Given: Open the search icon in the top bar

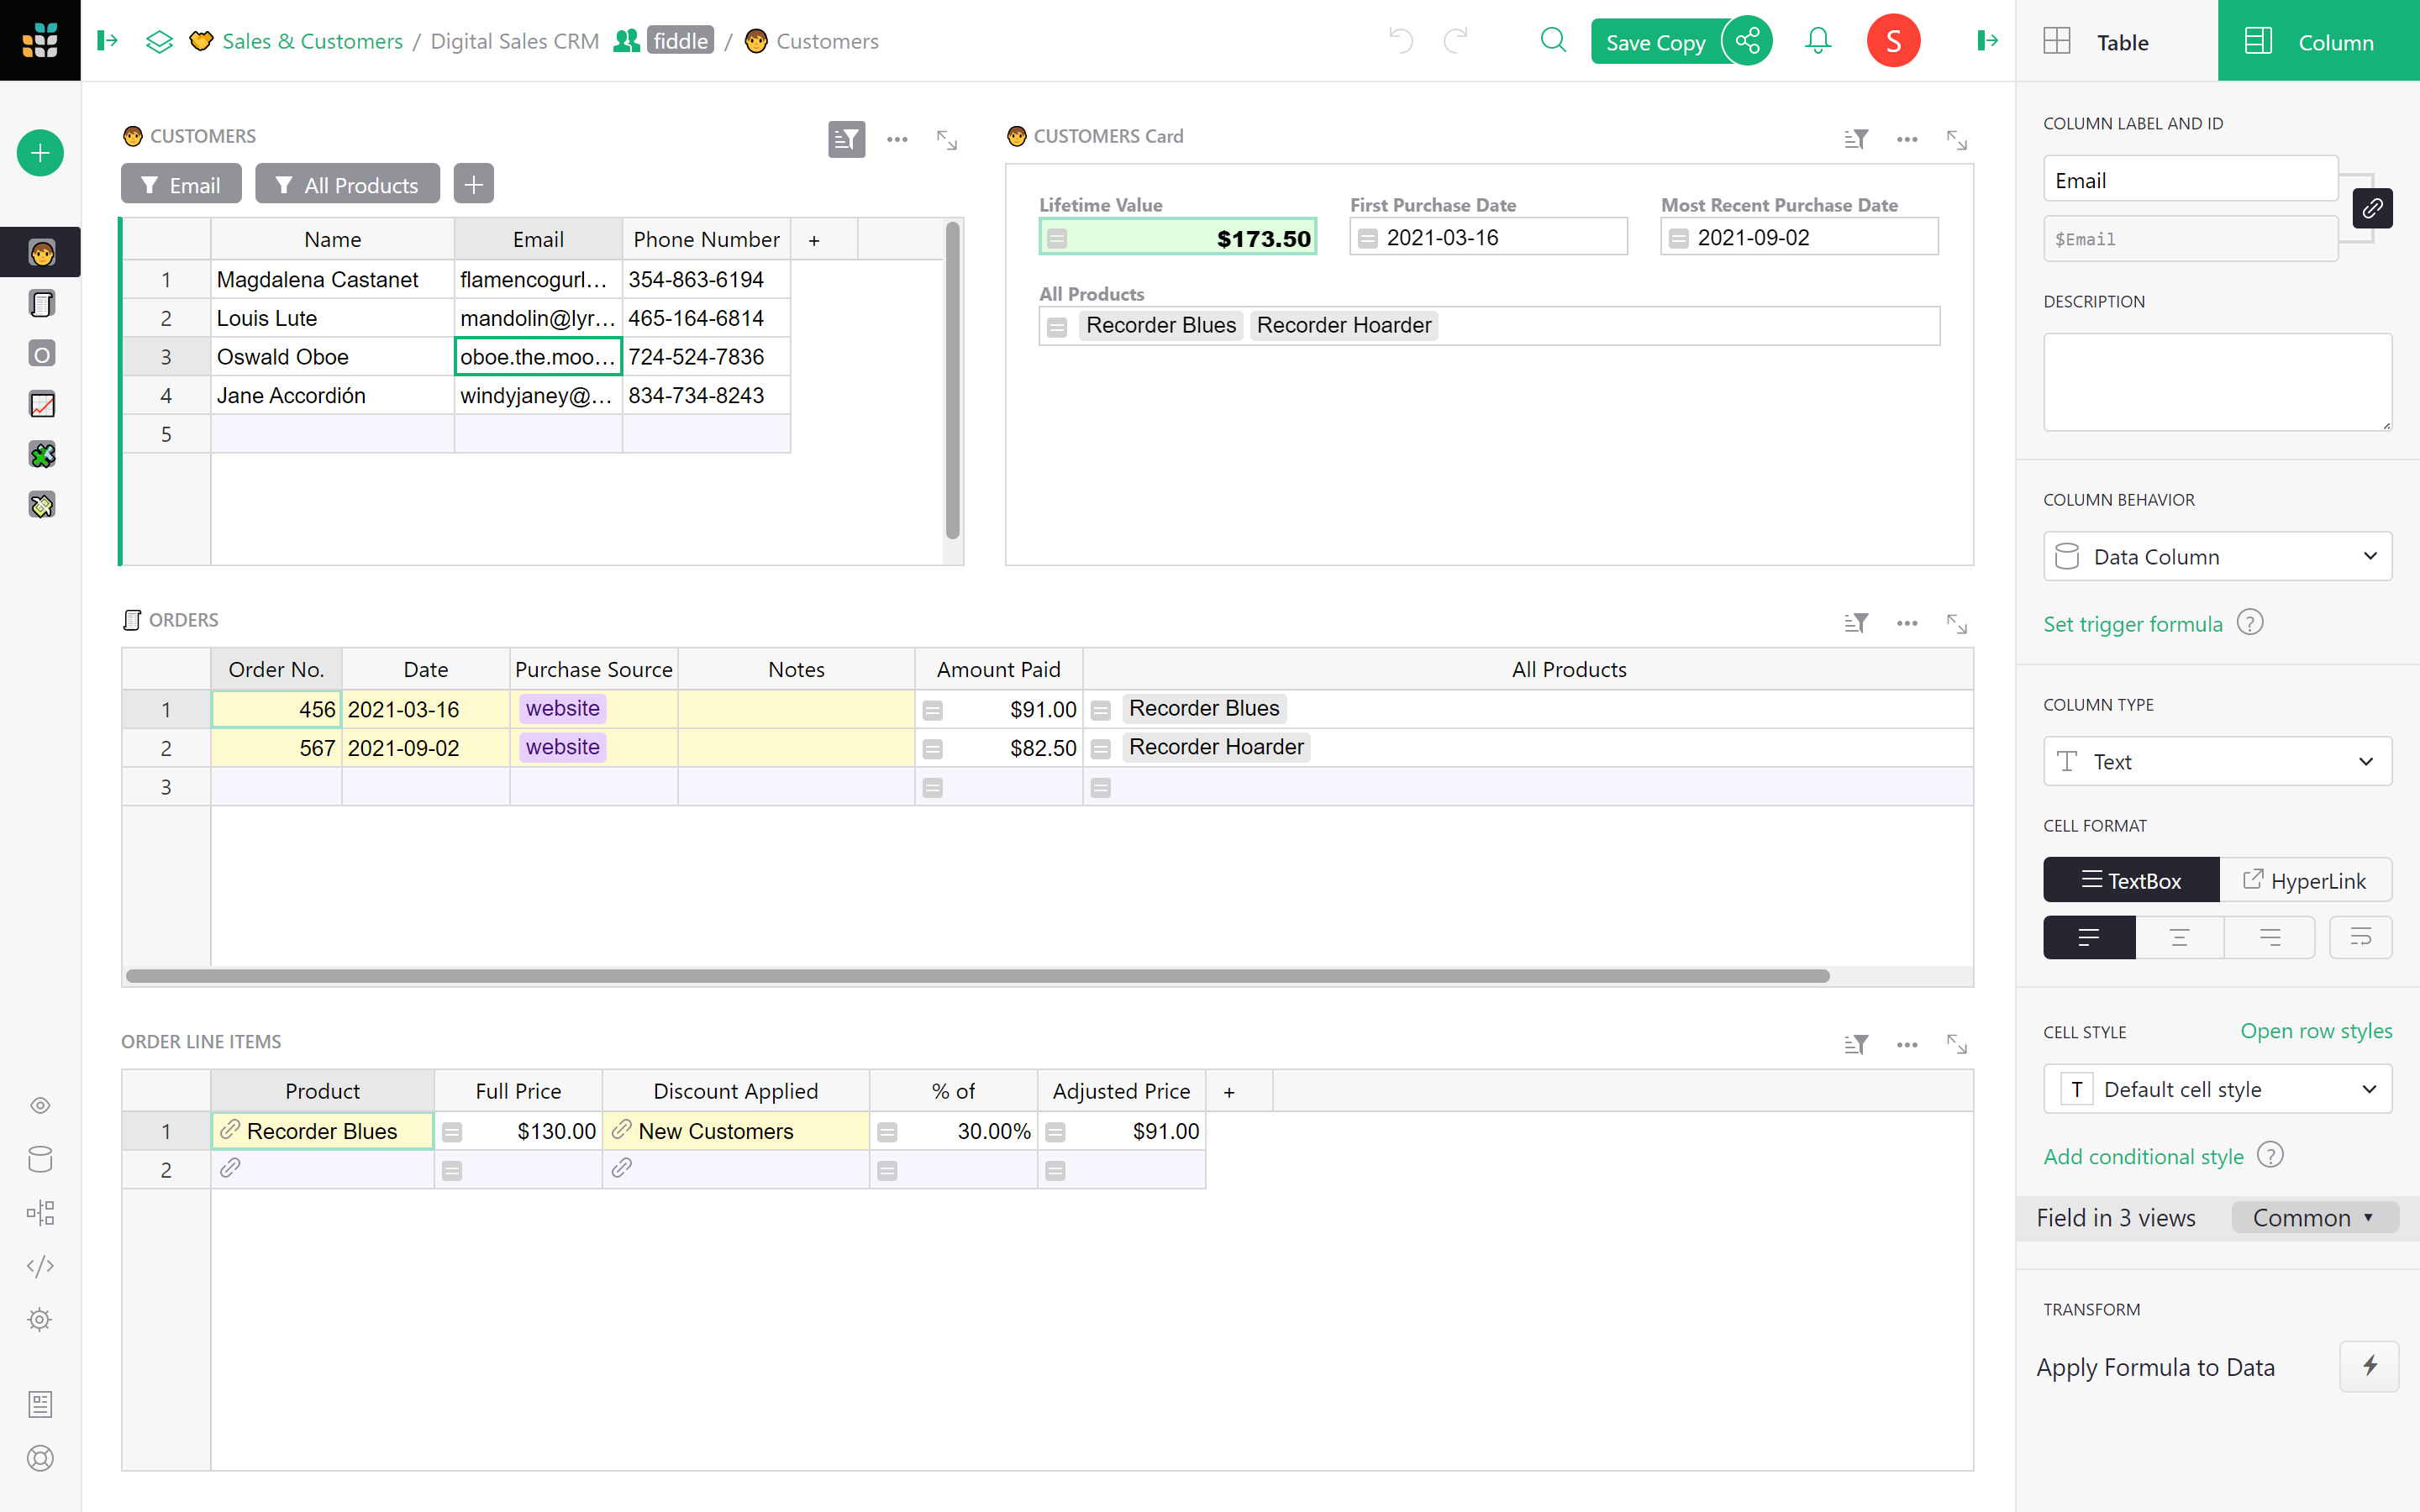Looking at the screenshot, I should [1553, 40].
